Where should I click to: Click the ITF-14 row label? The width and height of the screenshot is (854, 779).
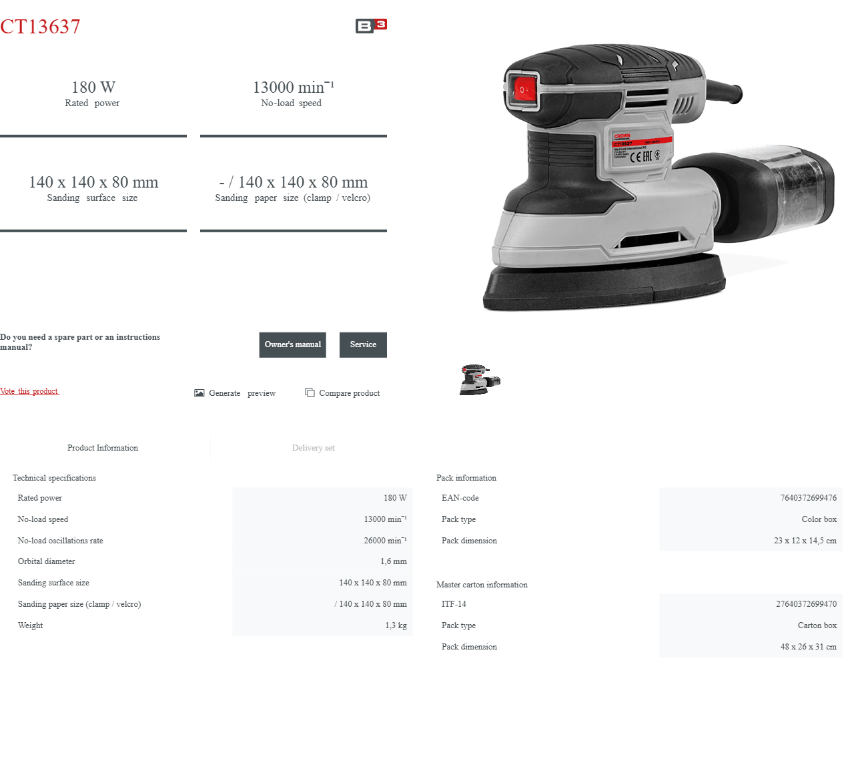point(454,604)
